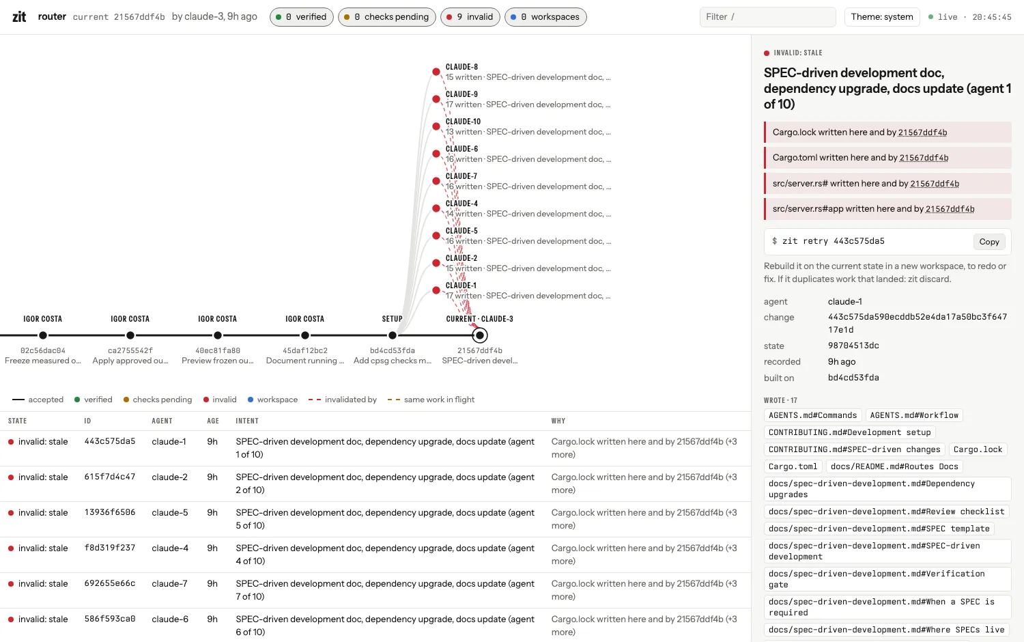The height and width of the screenshot is (642, 1024).
Task: Select the CLAUDE-1 graph node dot
Action: click(x=436, y=290)
